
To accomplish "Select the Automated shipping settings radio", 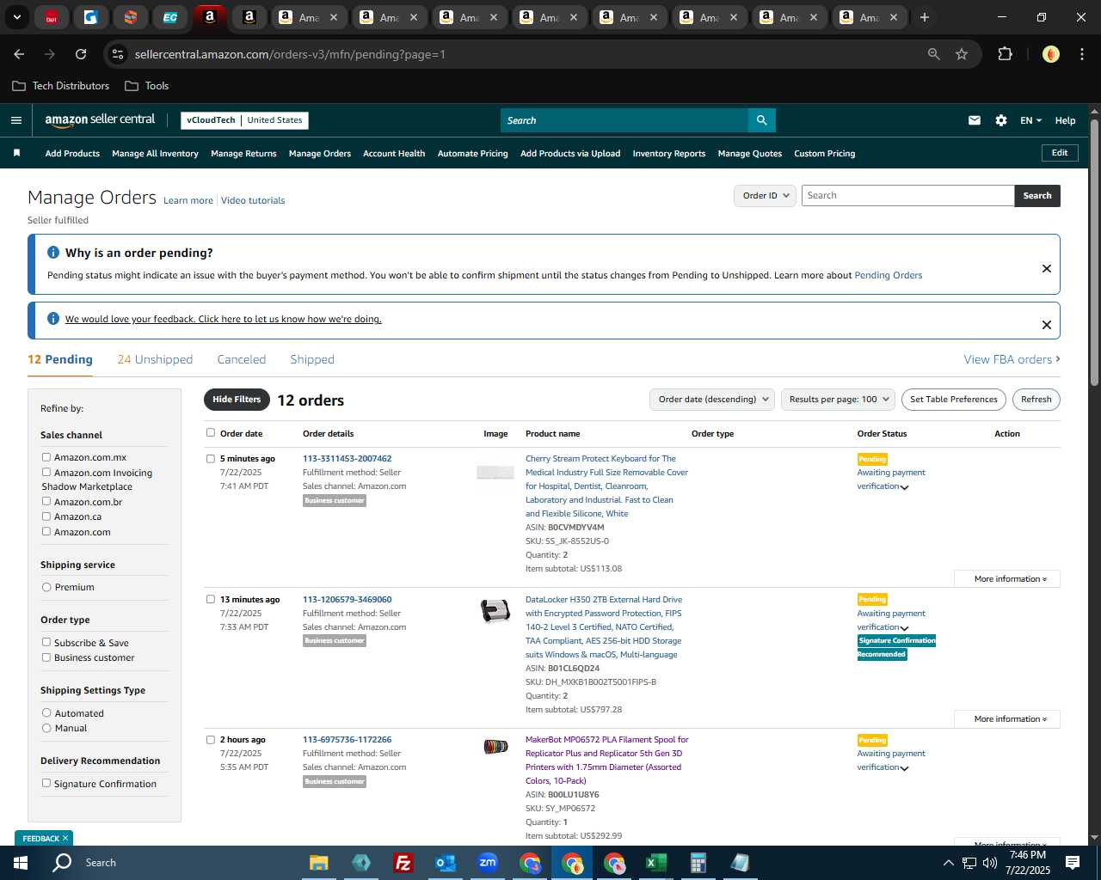I will 46,713.
